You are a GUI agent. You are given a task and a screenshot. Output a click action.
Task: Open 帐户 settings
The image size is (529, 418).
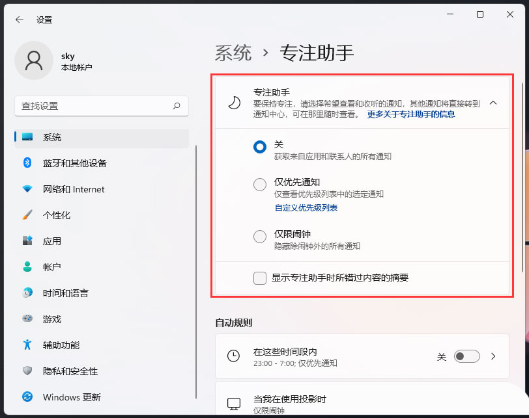pyautogui.click(x=101, y=267)
